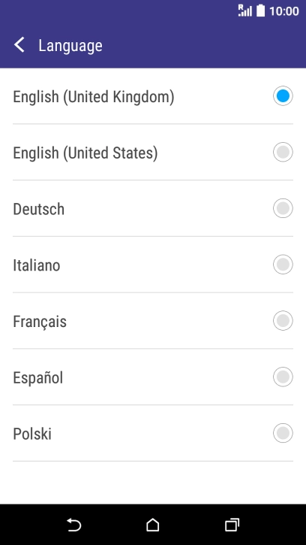Image resolution: width=306 pixels, height=545 pixels.
Task: Select the English (United States) radio button
Action: click(283, 153)
